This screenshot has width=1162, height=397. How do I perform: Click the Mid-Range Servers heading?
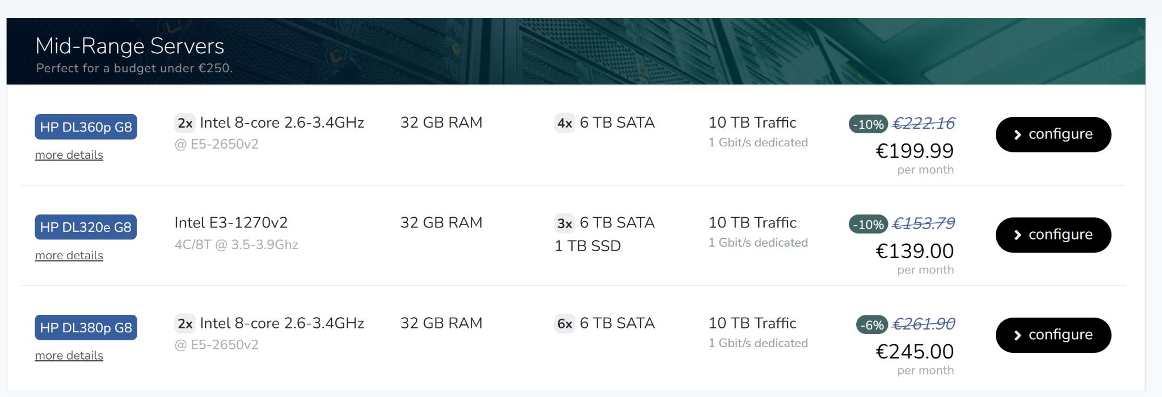pos(130,46)
